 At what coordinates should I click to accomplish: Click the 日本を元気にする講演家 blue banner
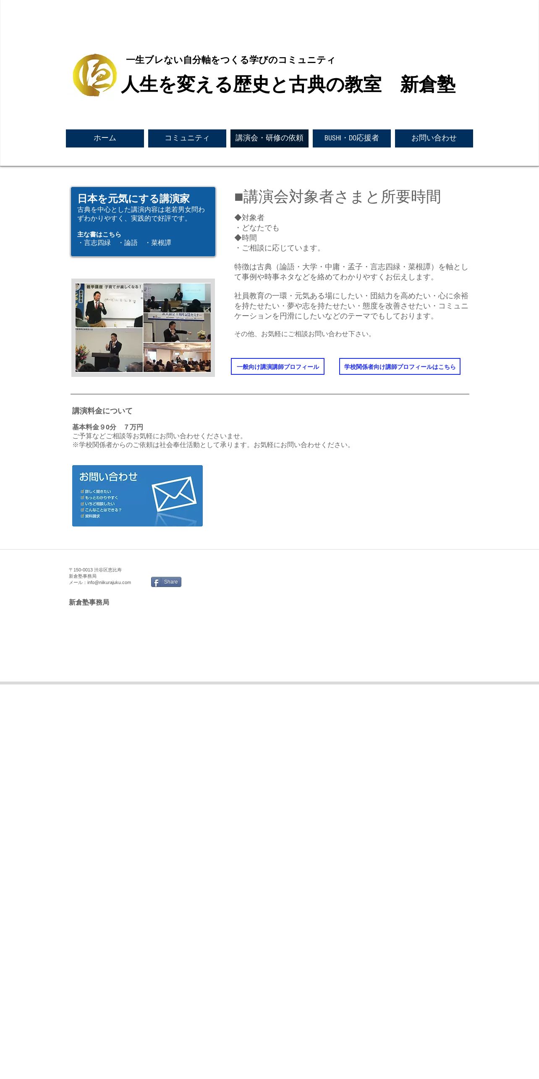[x=143, y=222]
